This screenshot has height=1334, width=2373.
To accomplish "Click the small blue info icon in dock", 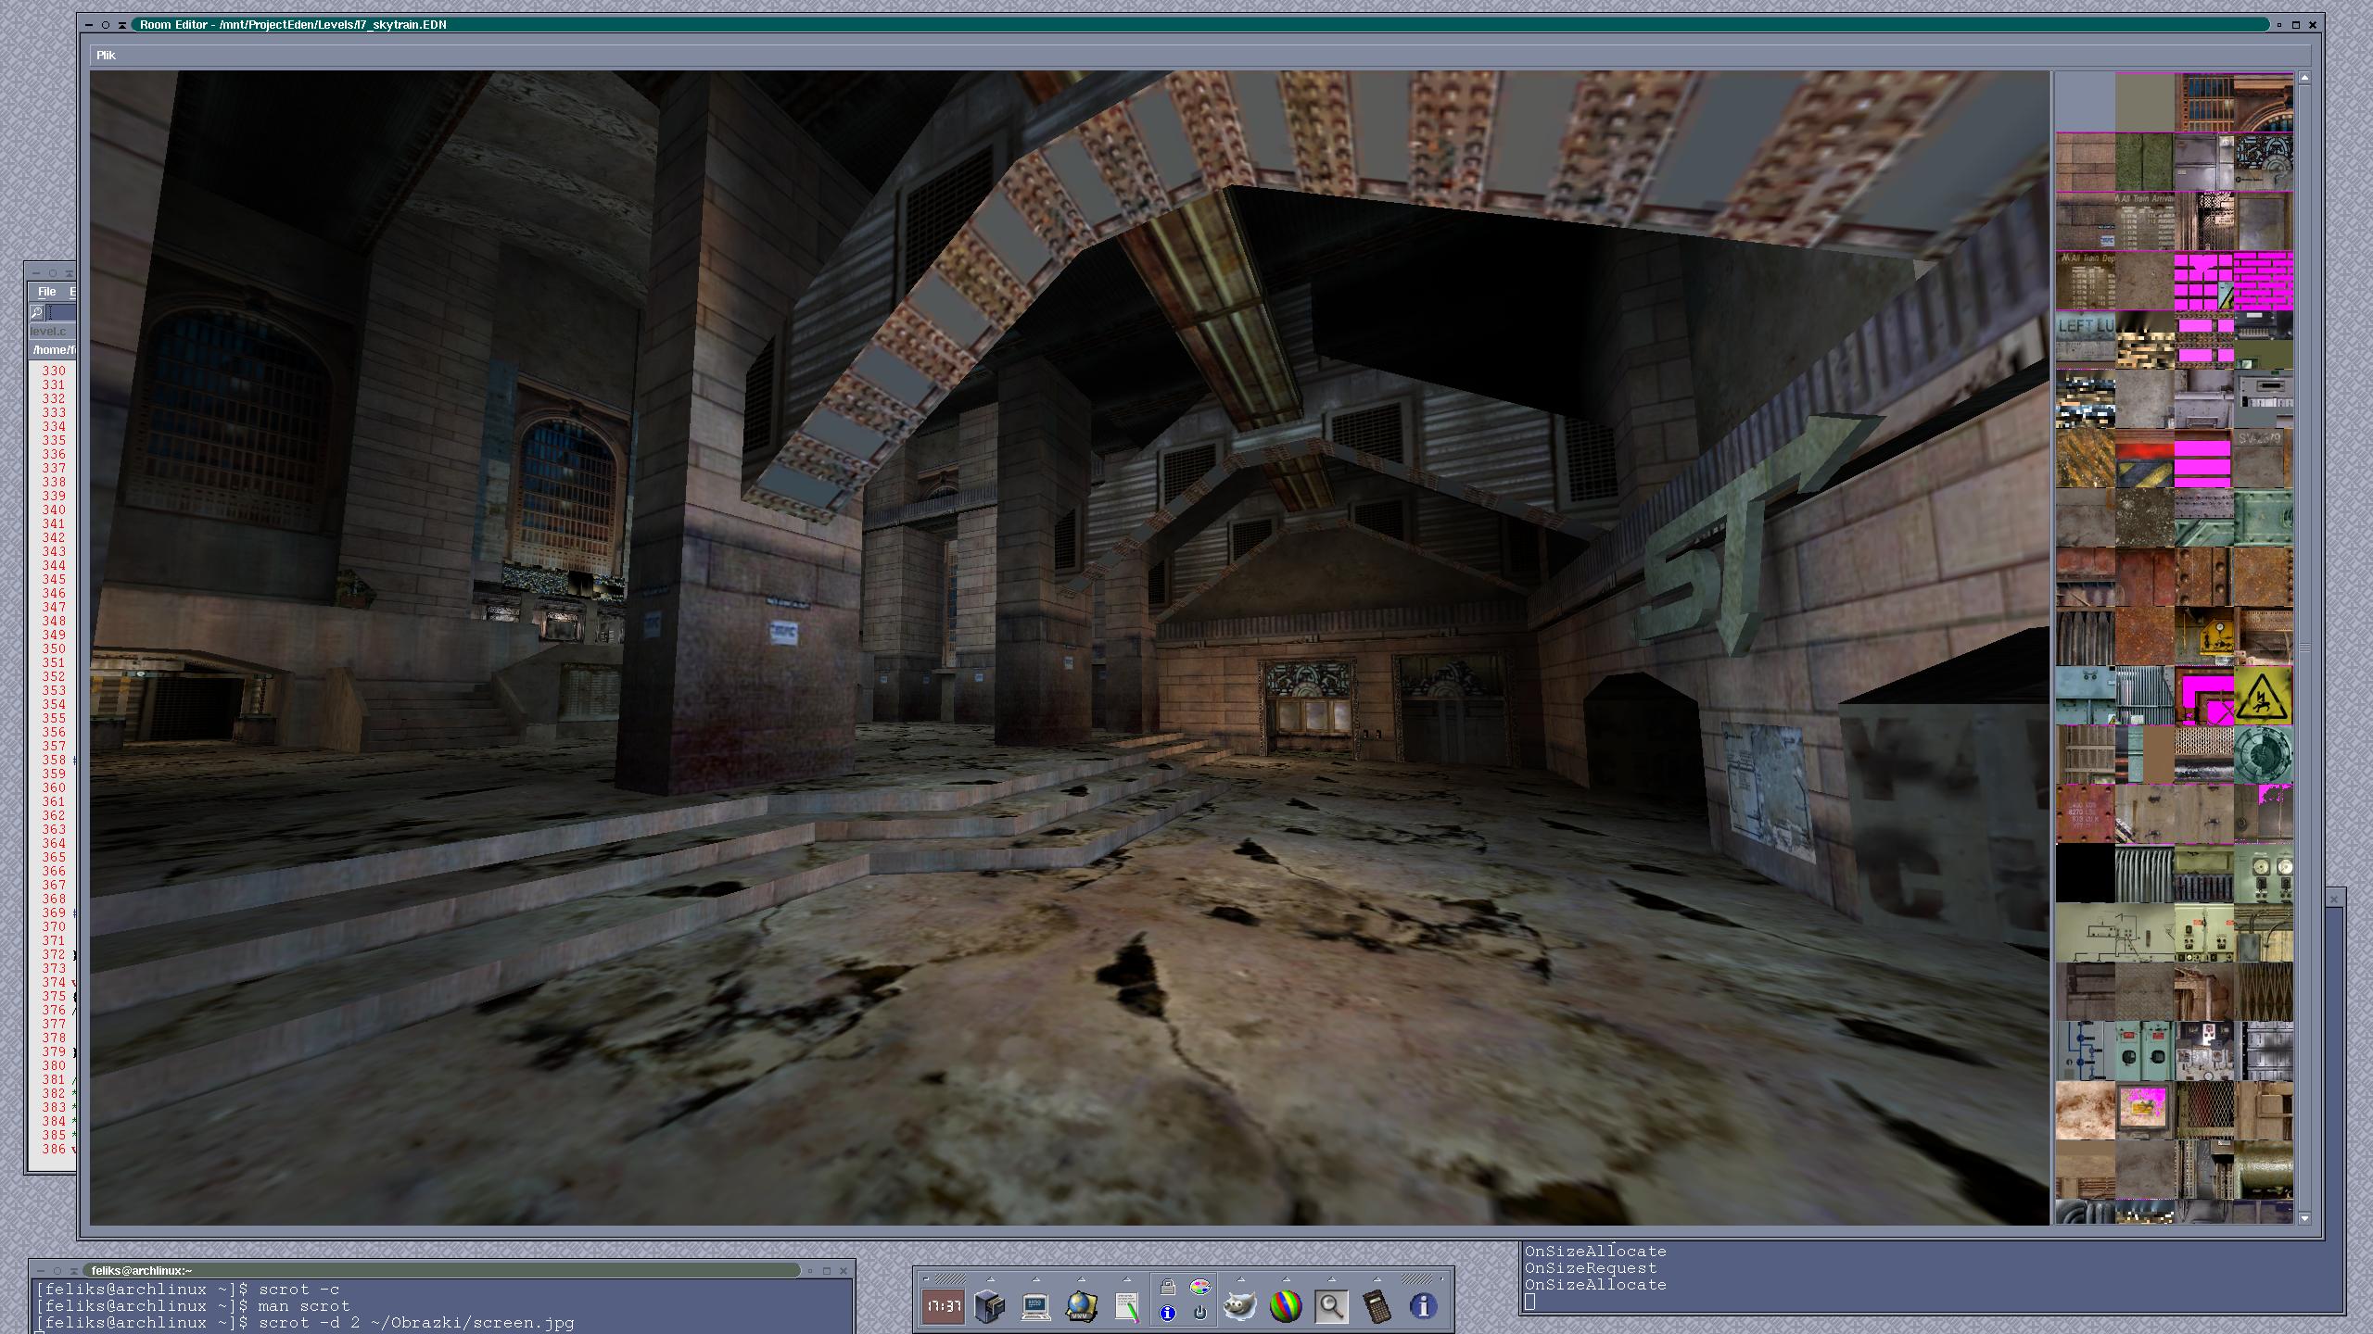I will pyautogui.click(x=1168, y=1313).
